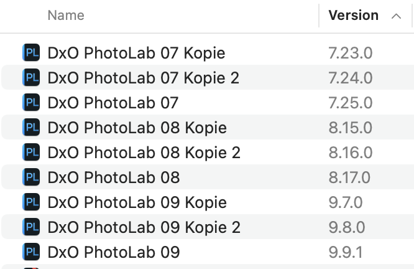Click the DxO PhotoLab 09 Kopie app icon
Viewport: 414px width, 269px height.
point(31,202)
